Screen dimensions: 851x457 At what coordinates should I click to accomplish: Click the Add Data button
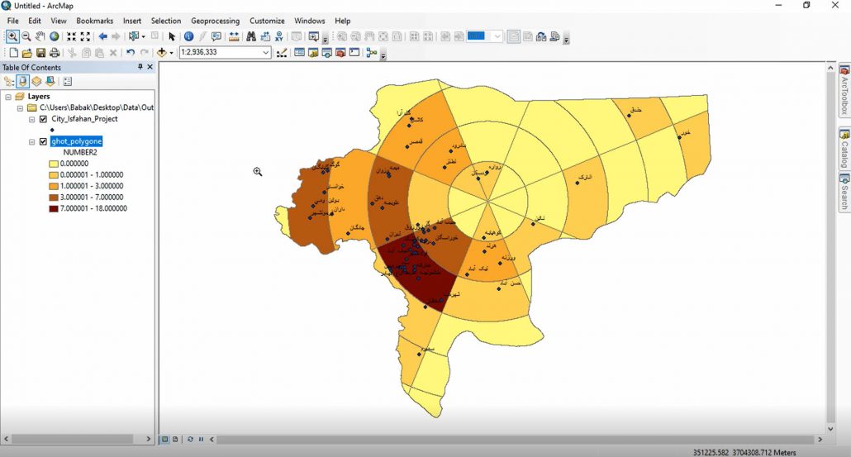(x=162, y=53)
